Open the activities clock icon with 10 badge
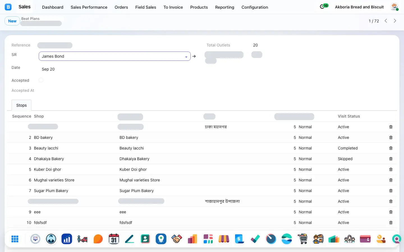 [324, 6]
